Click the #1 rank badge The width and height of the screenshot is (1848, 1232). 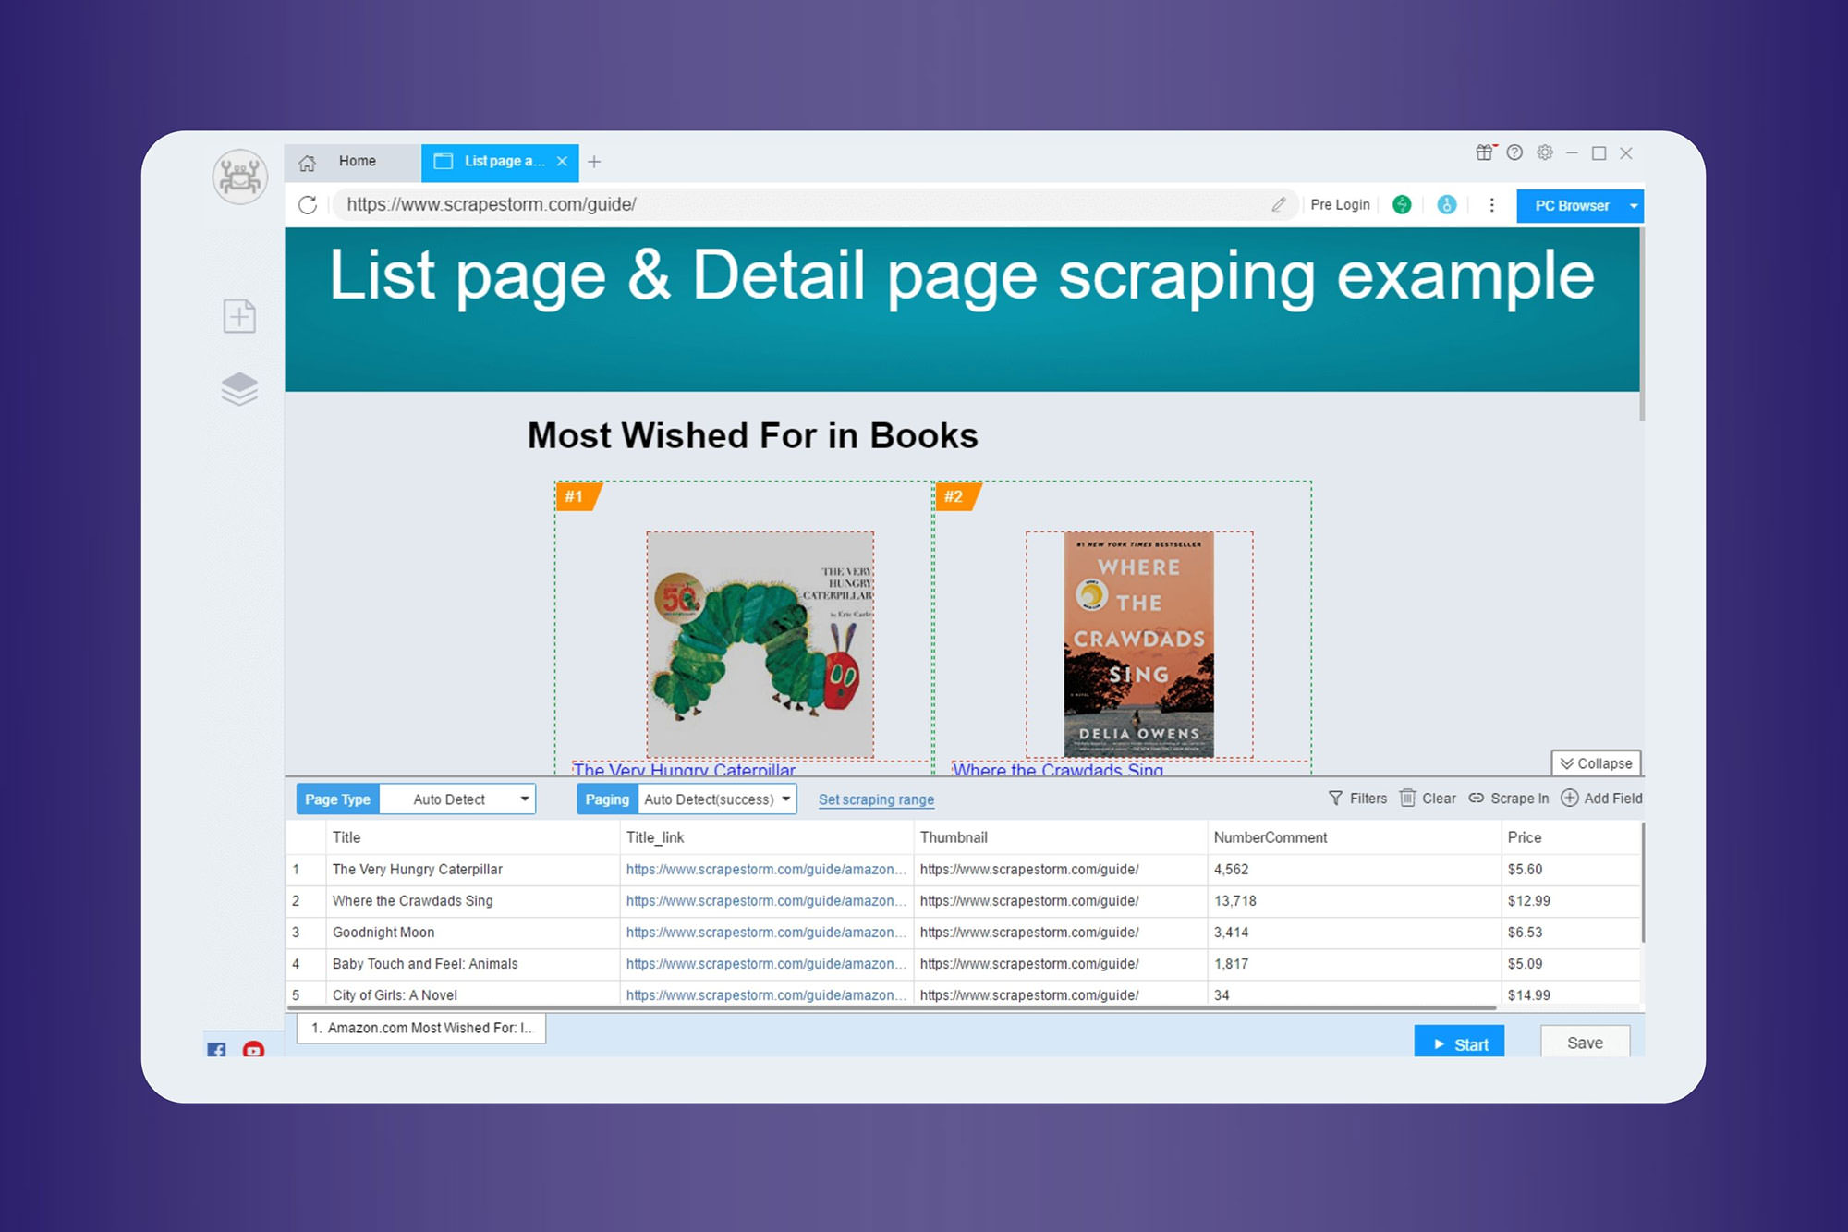pyautogui.click(x=577, y=496)
